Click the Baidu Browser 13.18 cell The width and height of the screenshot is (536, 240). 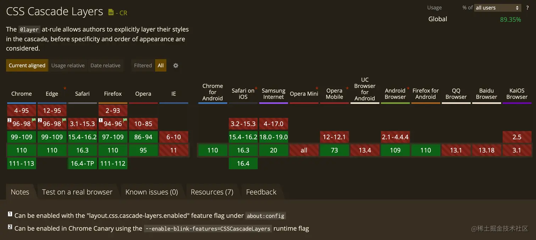[x=486, y=150]
